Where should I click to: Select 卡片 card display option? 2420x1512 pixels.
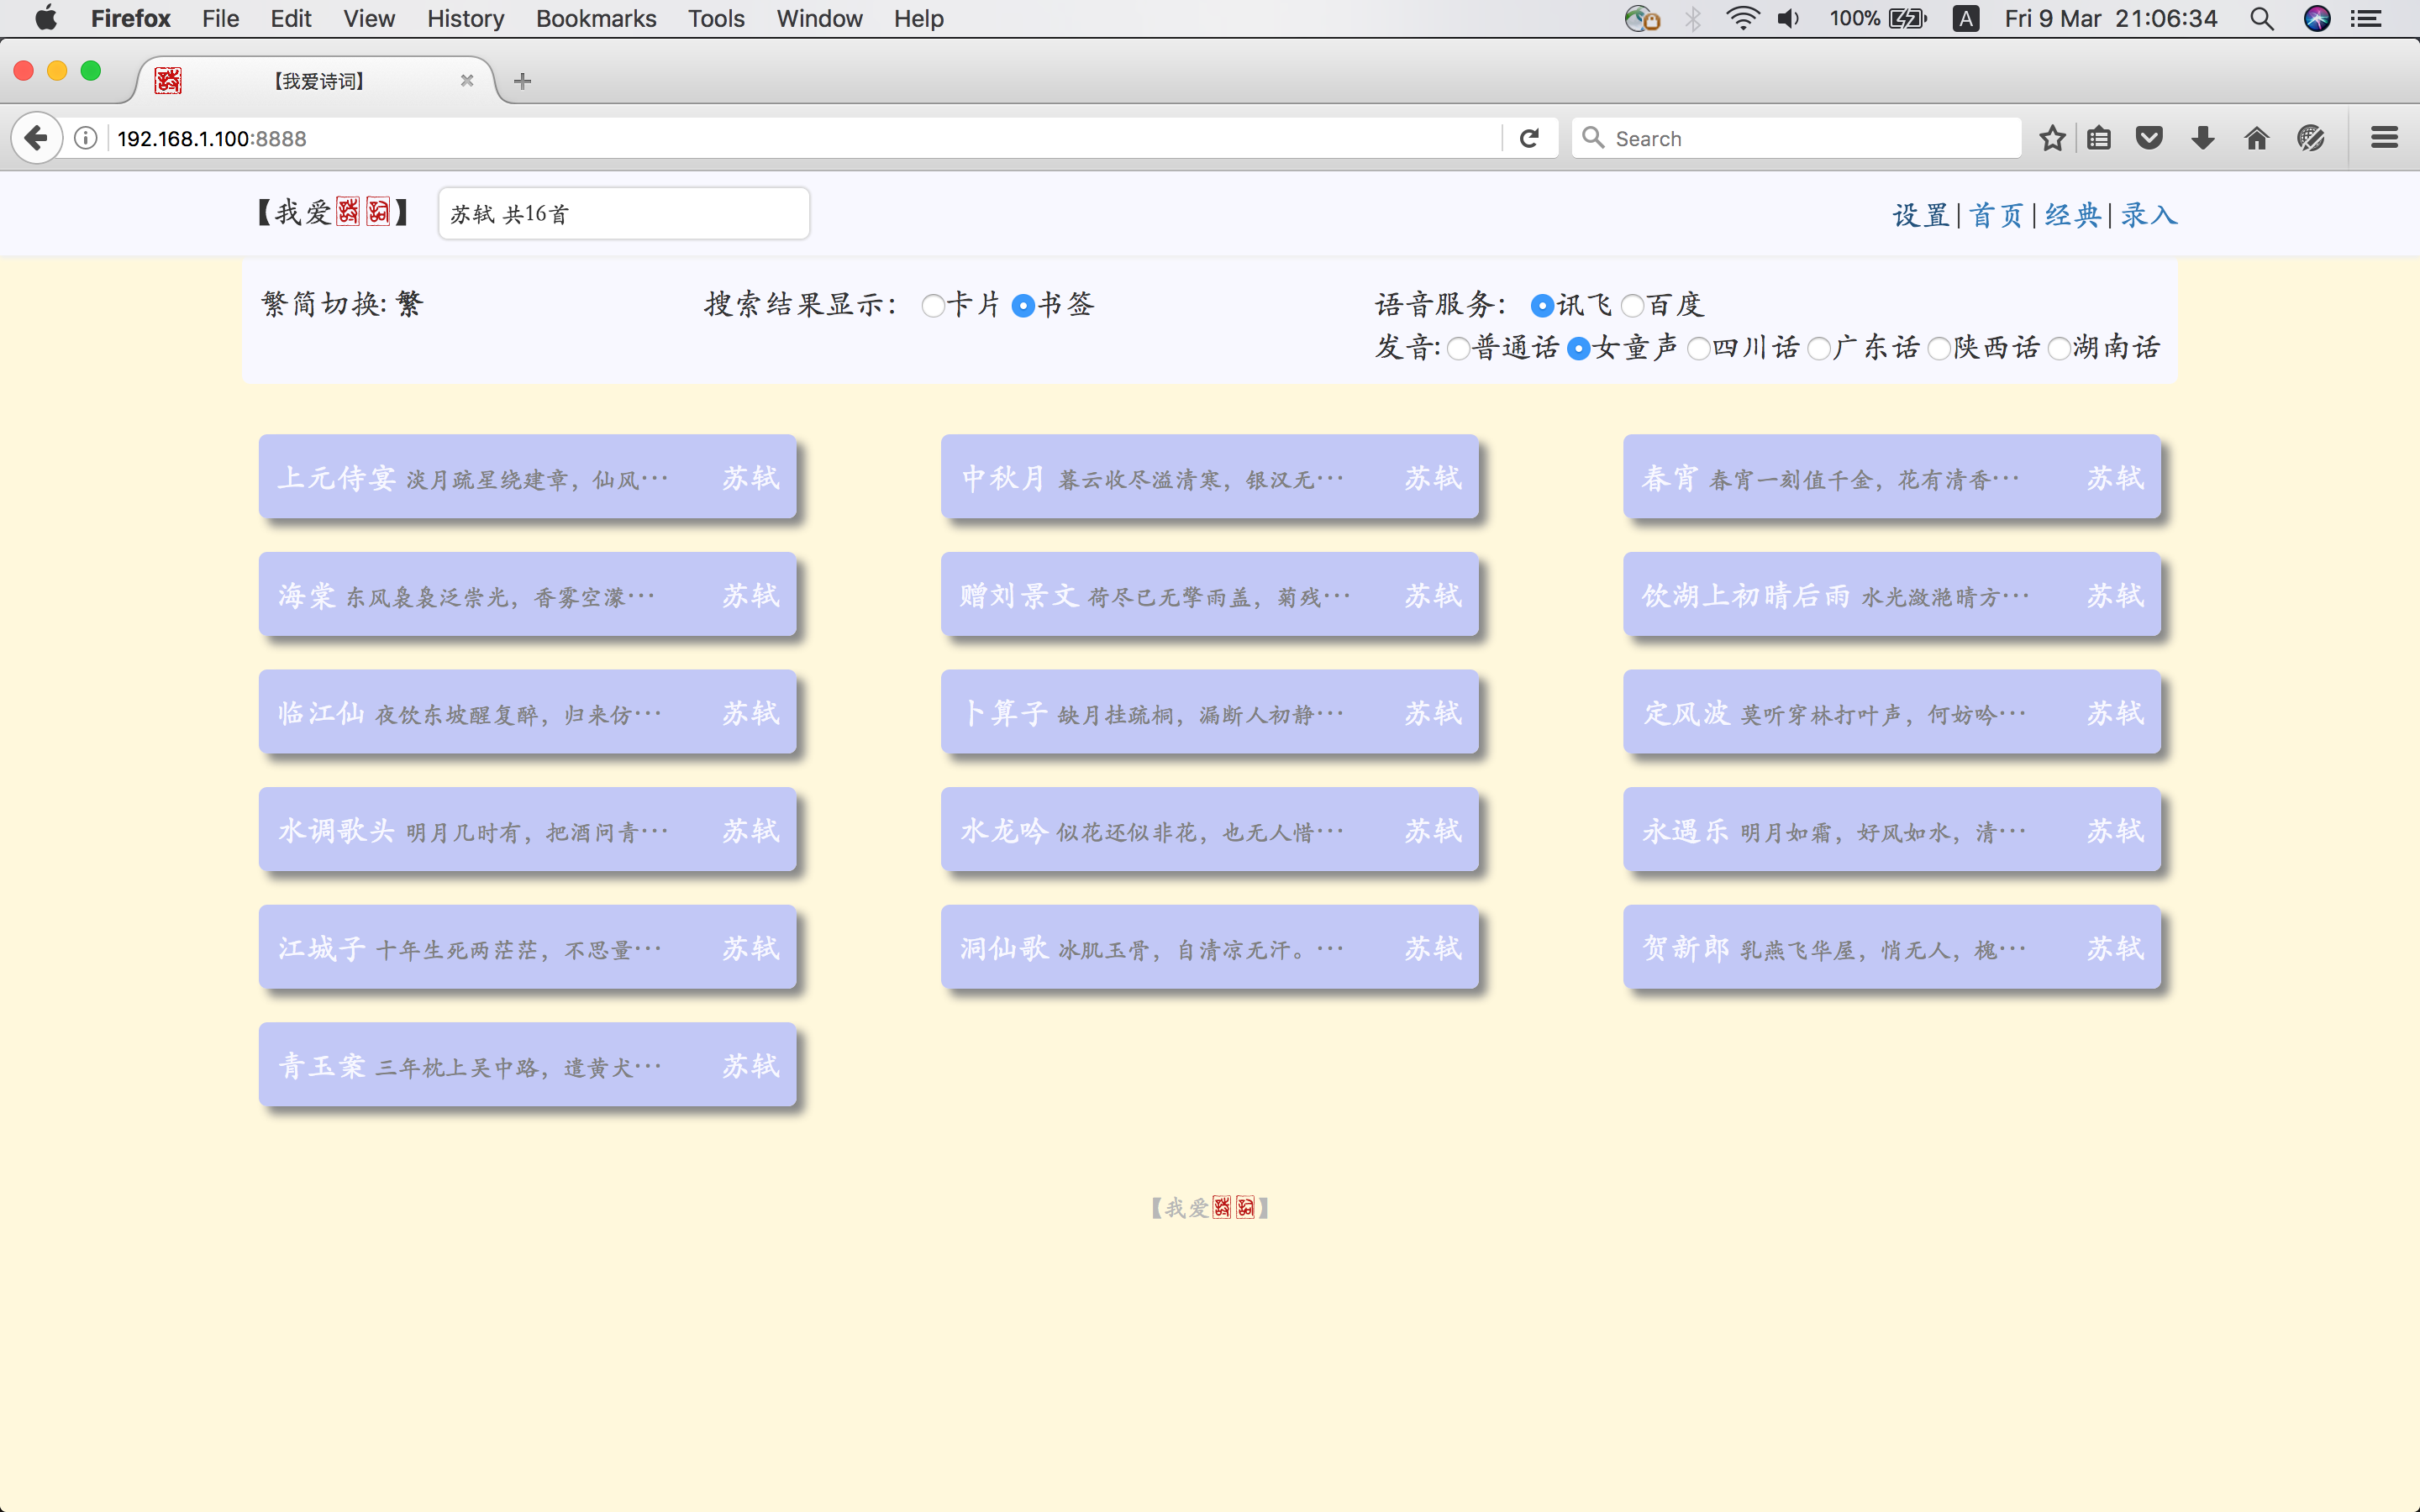[x=933, y=305]
